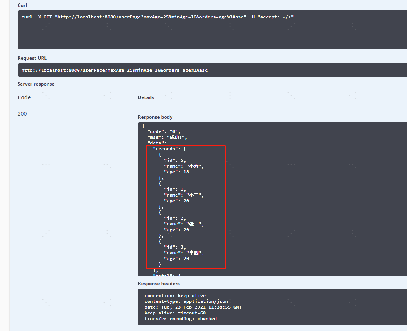Viewport: 407px width, 331px height.
Task: Select the name "李四" entry
Action: click(x=183, y=253)
